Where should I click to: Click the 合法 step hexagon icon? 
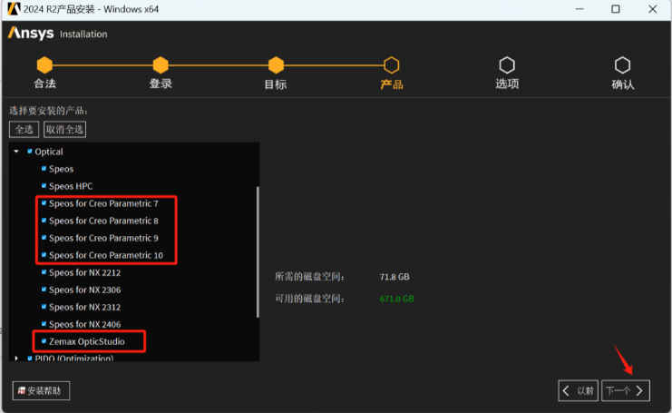pos(44,65)
